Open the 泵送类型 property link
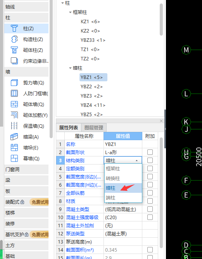Screen dimensions: 202x259 (x=75, y=233)
